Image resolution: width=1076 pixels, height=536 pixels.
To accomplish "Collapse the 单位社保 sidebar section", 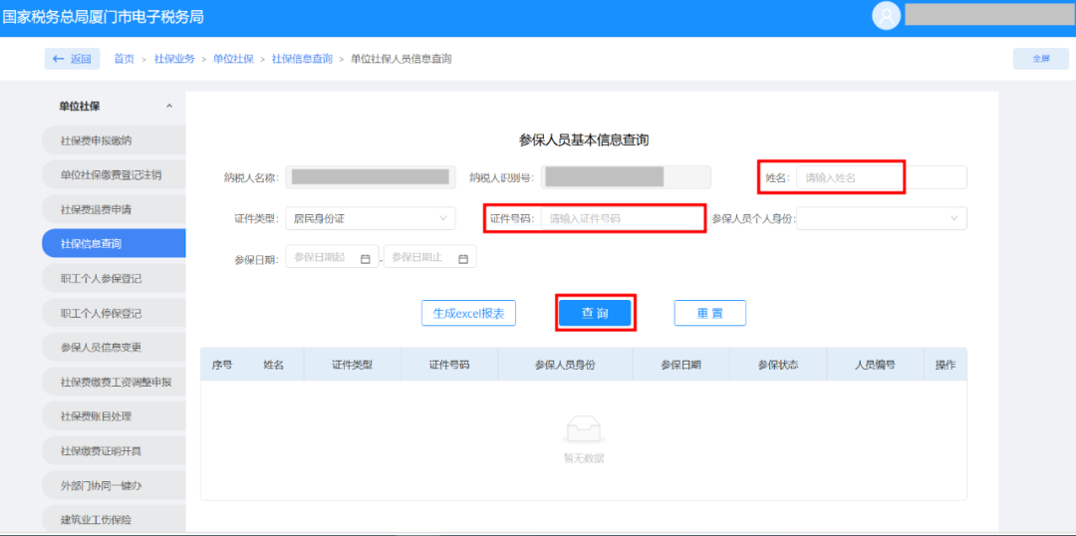I will point(169,107).
